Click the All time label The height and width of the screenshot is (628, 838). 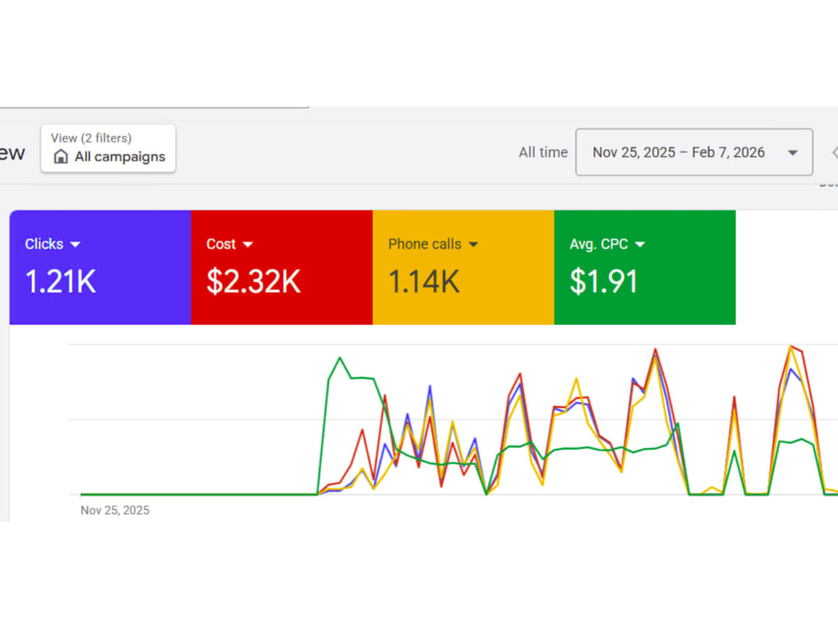tap(543, 152)
